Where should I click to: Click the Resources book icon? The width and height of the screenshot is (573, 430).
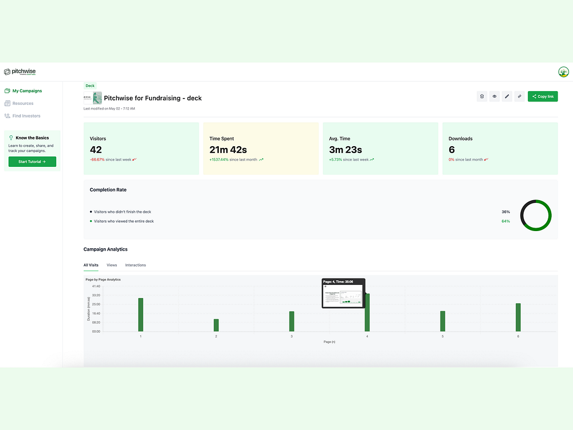point(7,103)
